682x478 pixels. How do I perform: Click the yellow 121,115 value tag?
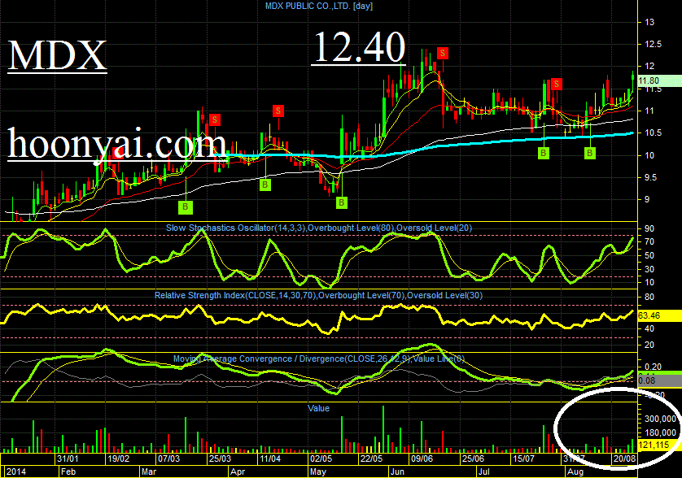pyautogui.click(x=659, y=445)
